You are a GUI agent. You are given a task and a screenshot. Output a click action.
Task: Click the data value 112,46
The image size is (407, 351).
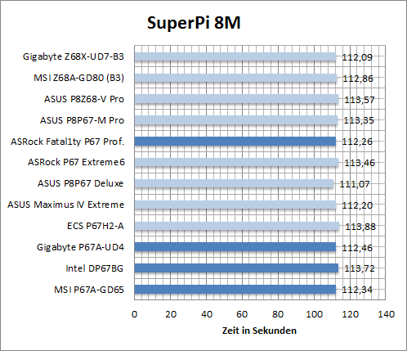click(x=357, y=248)
